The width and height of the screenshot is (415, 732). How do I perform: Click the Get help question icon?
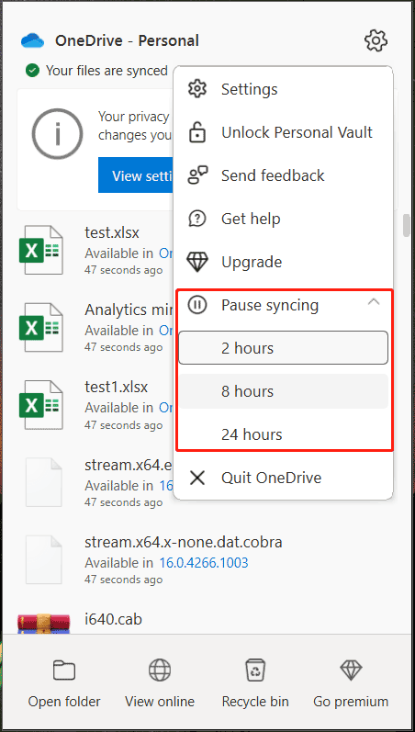tap(197, 219)
